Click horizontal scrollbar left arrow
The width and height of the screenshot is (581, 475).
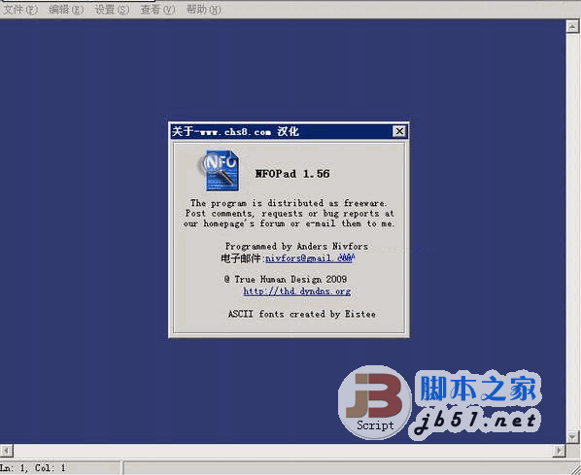(6, 451)
